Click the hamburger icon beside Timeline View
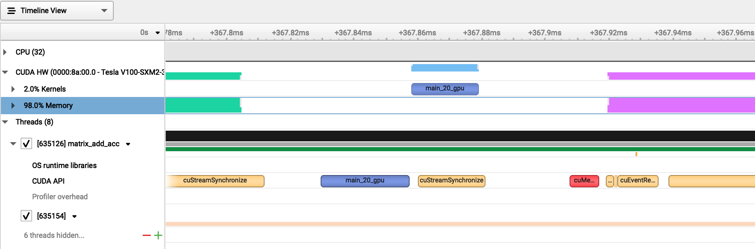Image resolution: width=755 pixels, height=249 pixels. click(x=12, y=11)
